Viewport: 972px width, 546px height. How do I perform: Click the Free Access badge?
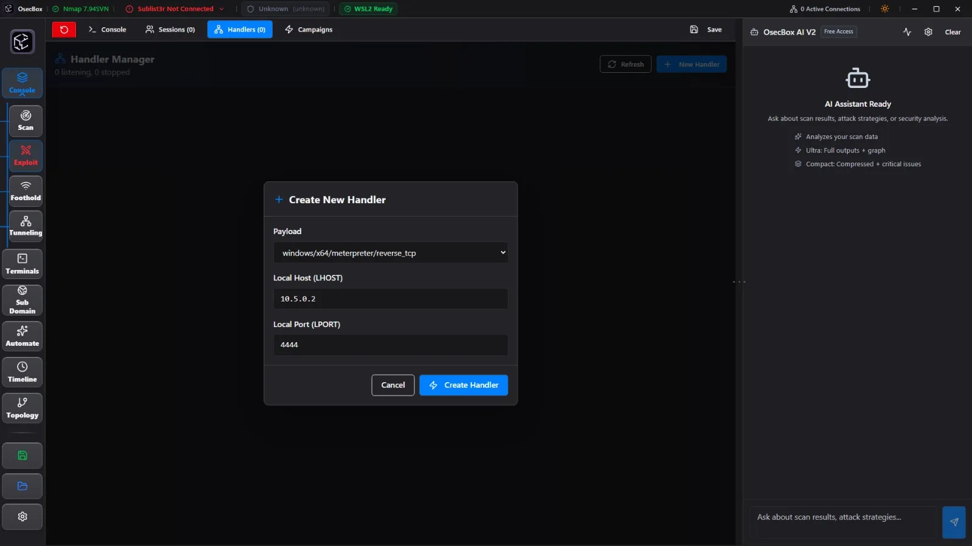point(838,32)
